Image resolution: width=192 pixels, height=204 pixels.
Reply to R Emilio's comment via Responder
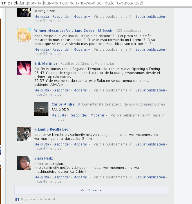click(61, 144)
